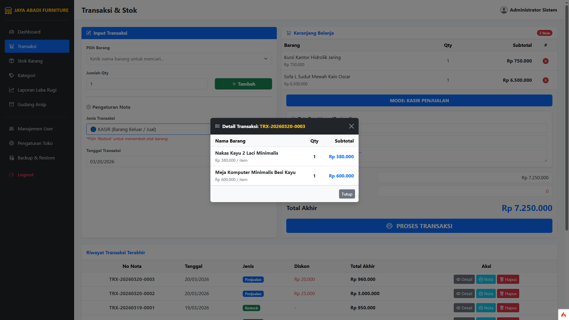The image size is (569, 320).
Task: Open Backup & Restore database icon
Action: tap(12, 158)
